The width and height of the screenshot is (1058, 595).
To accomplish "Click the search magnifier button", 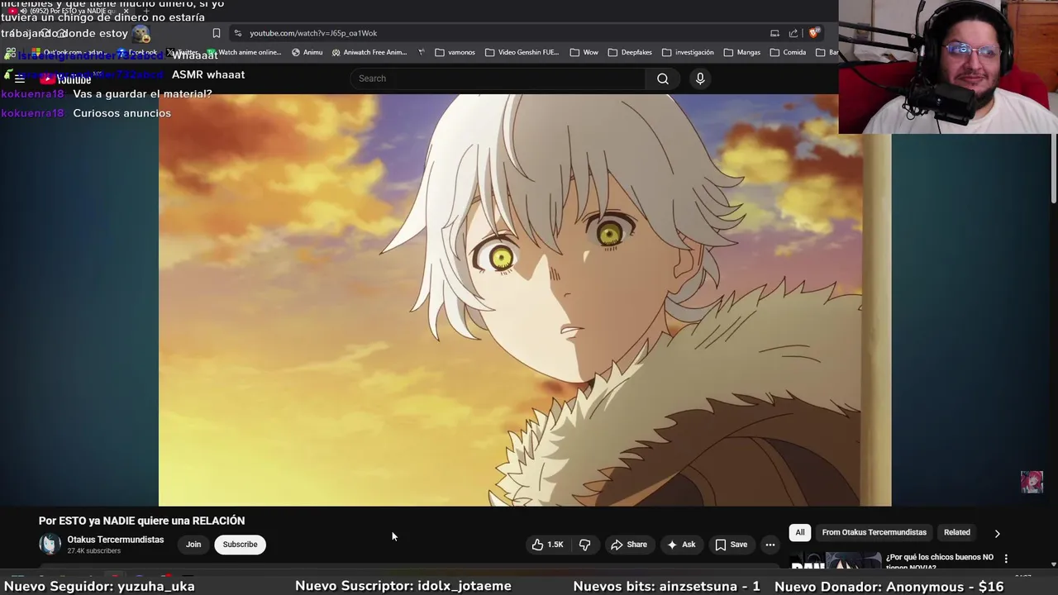I will coord(663,79).
